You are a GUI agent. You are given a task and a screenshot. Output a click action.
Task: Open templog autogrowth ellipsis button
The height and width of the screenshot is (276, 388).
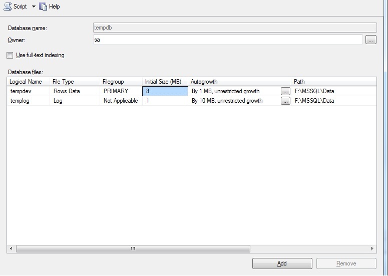[x=285, y=101]
